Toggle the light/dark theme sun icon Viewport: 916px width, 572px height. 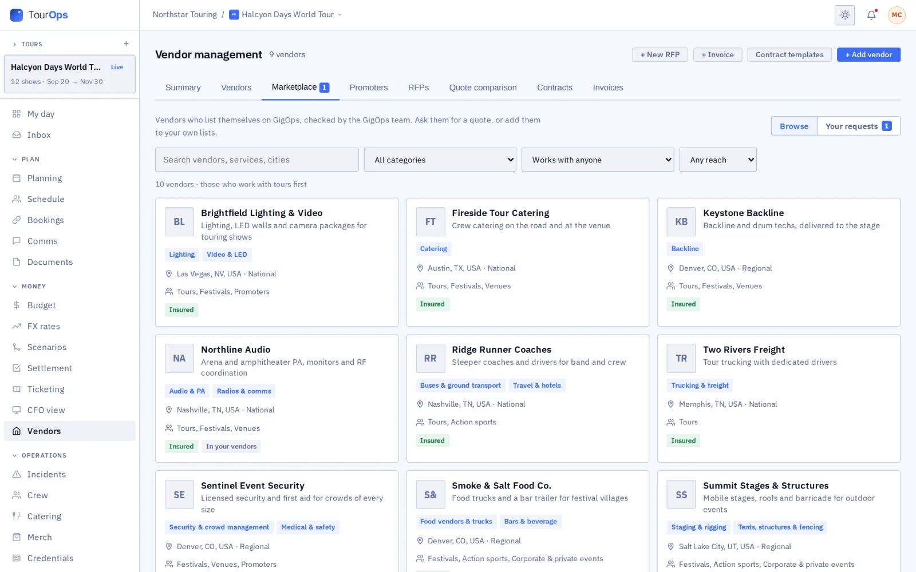(x=844, y=15)
